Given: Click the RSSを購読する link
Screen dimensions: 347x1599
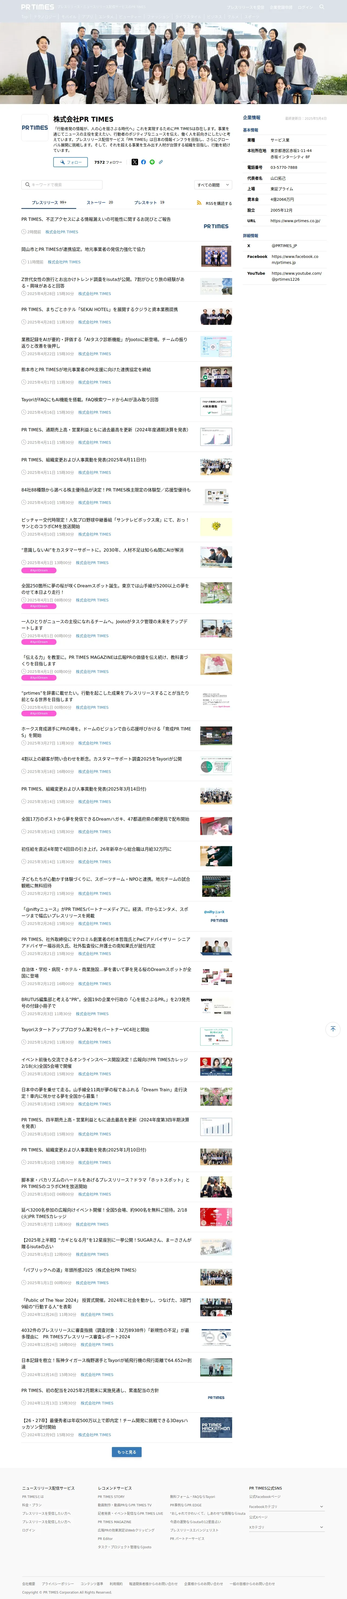Looking at the screenshot, I should click(x=219, y=203).
